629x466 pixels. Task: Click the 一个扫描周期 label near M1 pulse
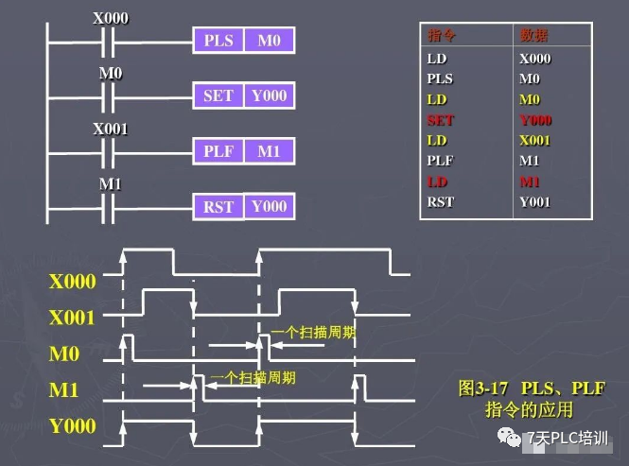(253, 378)
